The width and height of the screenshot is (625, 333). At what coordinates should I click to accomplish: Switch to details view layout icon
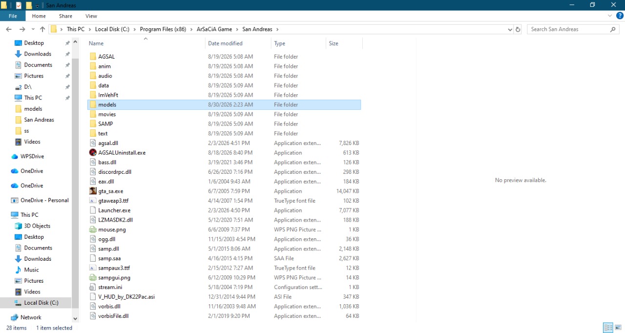click(x=608, y=328)
